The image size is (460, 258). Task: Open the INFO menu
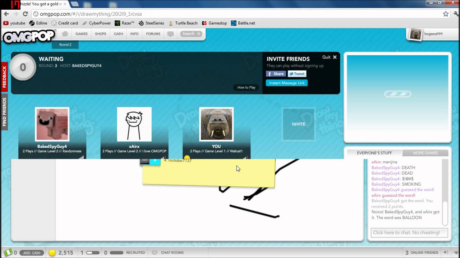(x=134, y=34)
